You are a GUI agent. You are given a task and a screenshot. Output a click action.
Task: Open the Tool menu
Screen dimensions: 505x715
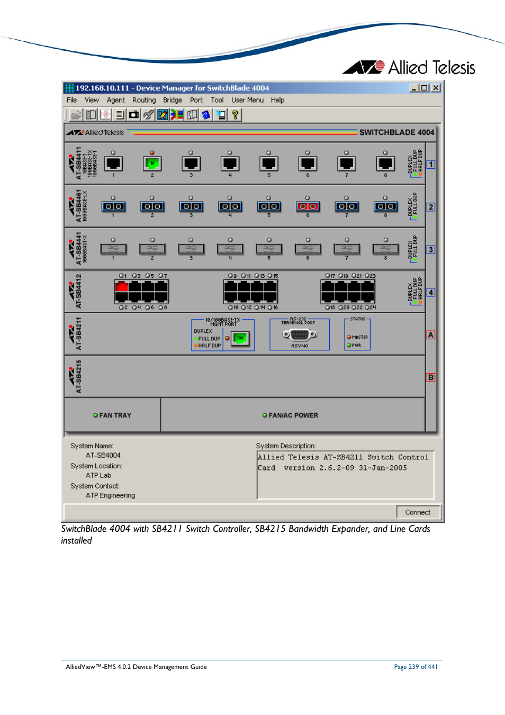point(217,100)
